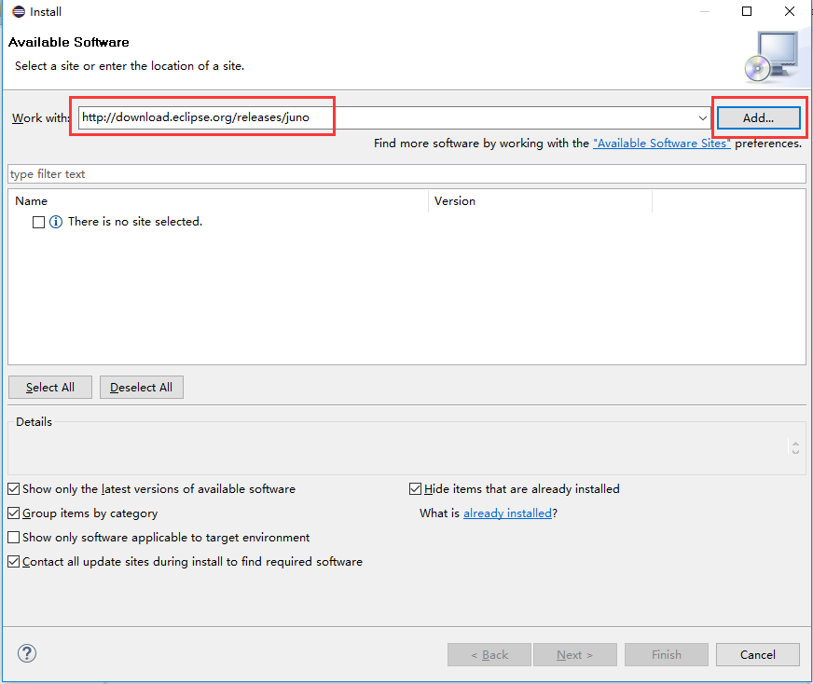Open 'Available Software Sites' preferences link
Screen dimensions: 813x684
pyautogui.click(x=662, y=143)
